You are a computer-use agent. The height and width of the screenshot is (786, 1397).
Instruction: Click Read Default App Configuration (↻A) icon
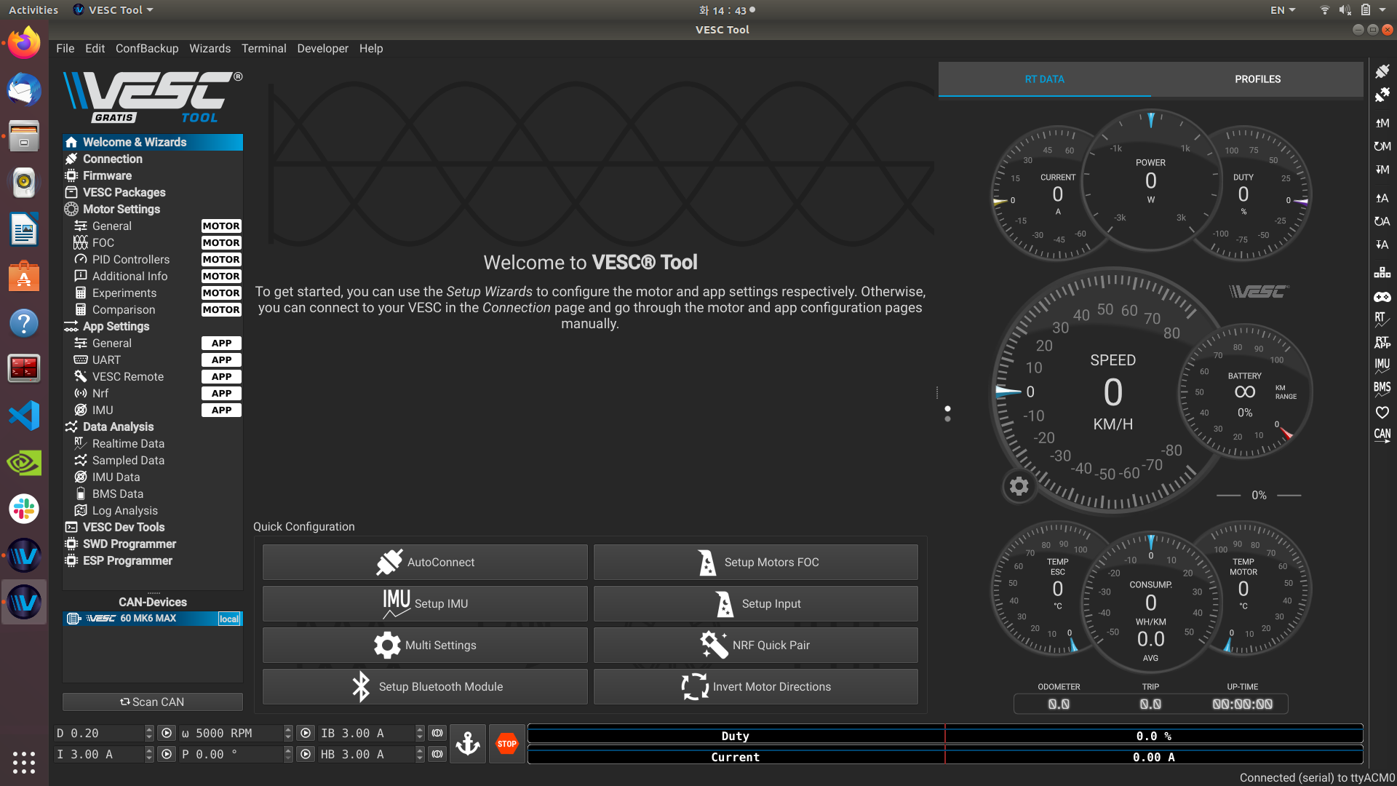click(x=1382, y=221)
